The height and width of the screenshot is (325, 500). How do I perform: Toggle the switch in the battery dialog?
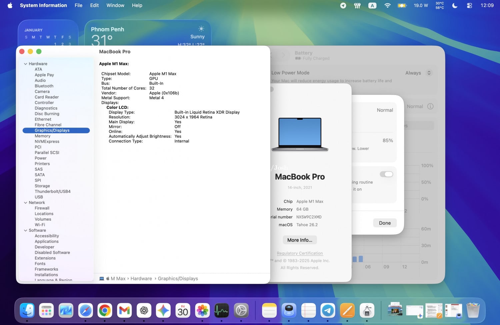coord(386,174)
